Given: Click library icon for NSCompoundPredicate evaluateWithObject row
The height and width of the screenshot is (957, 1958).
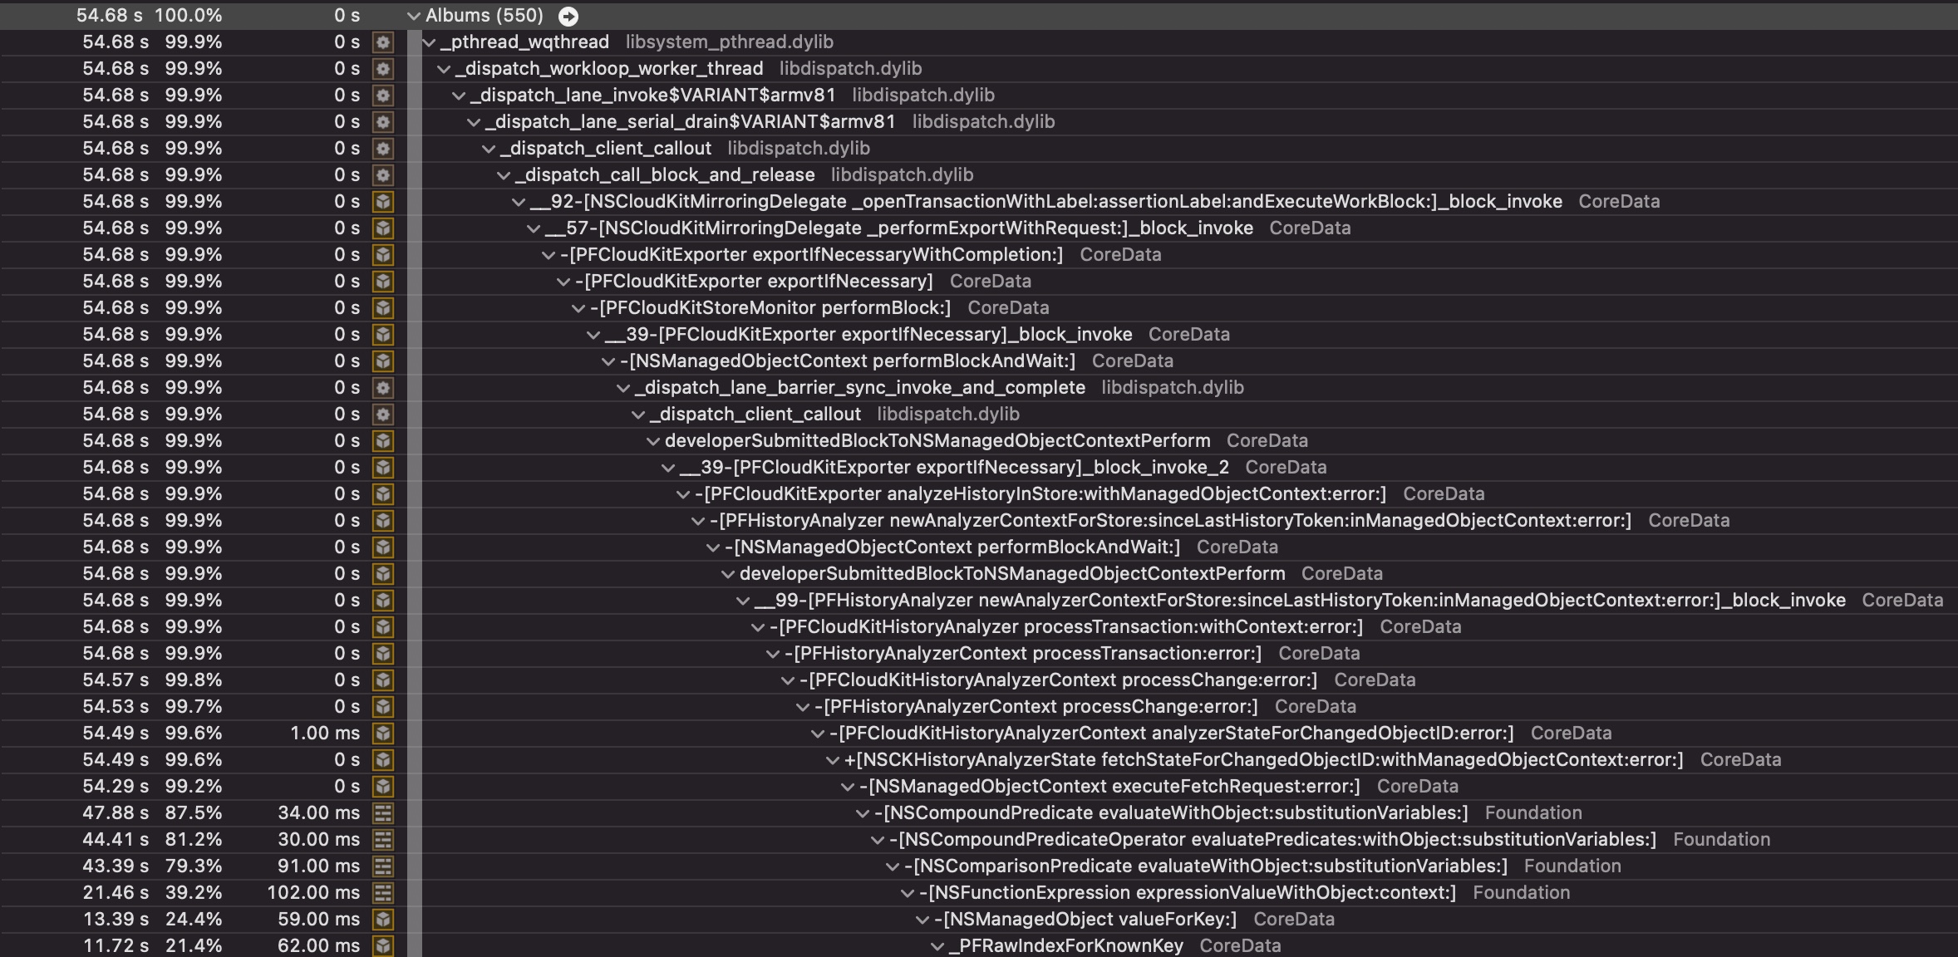Looking at the screenshot, I should click(x=382, y=813).
